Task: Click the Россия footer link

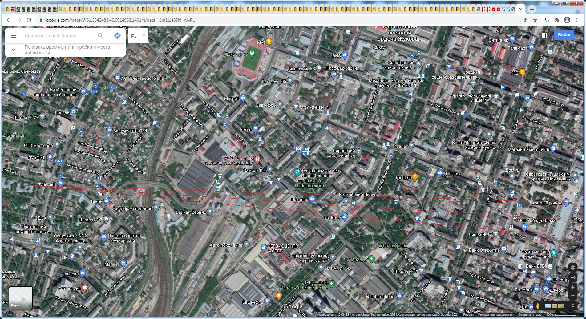Action: [x=468, y=315]
